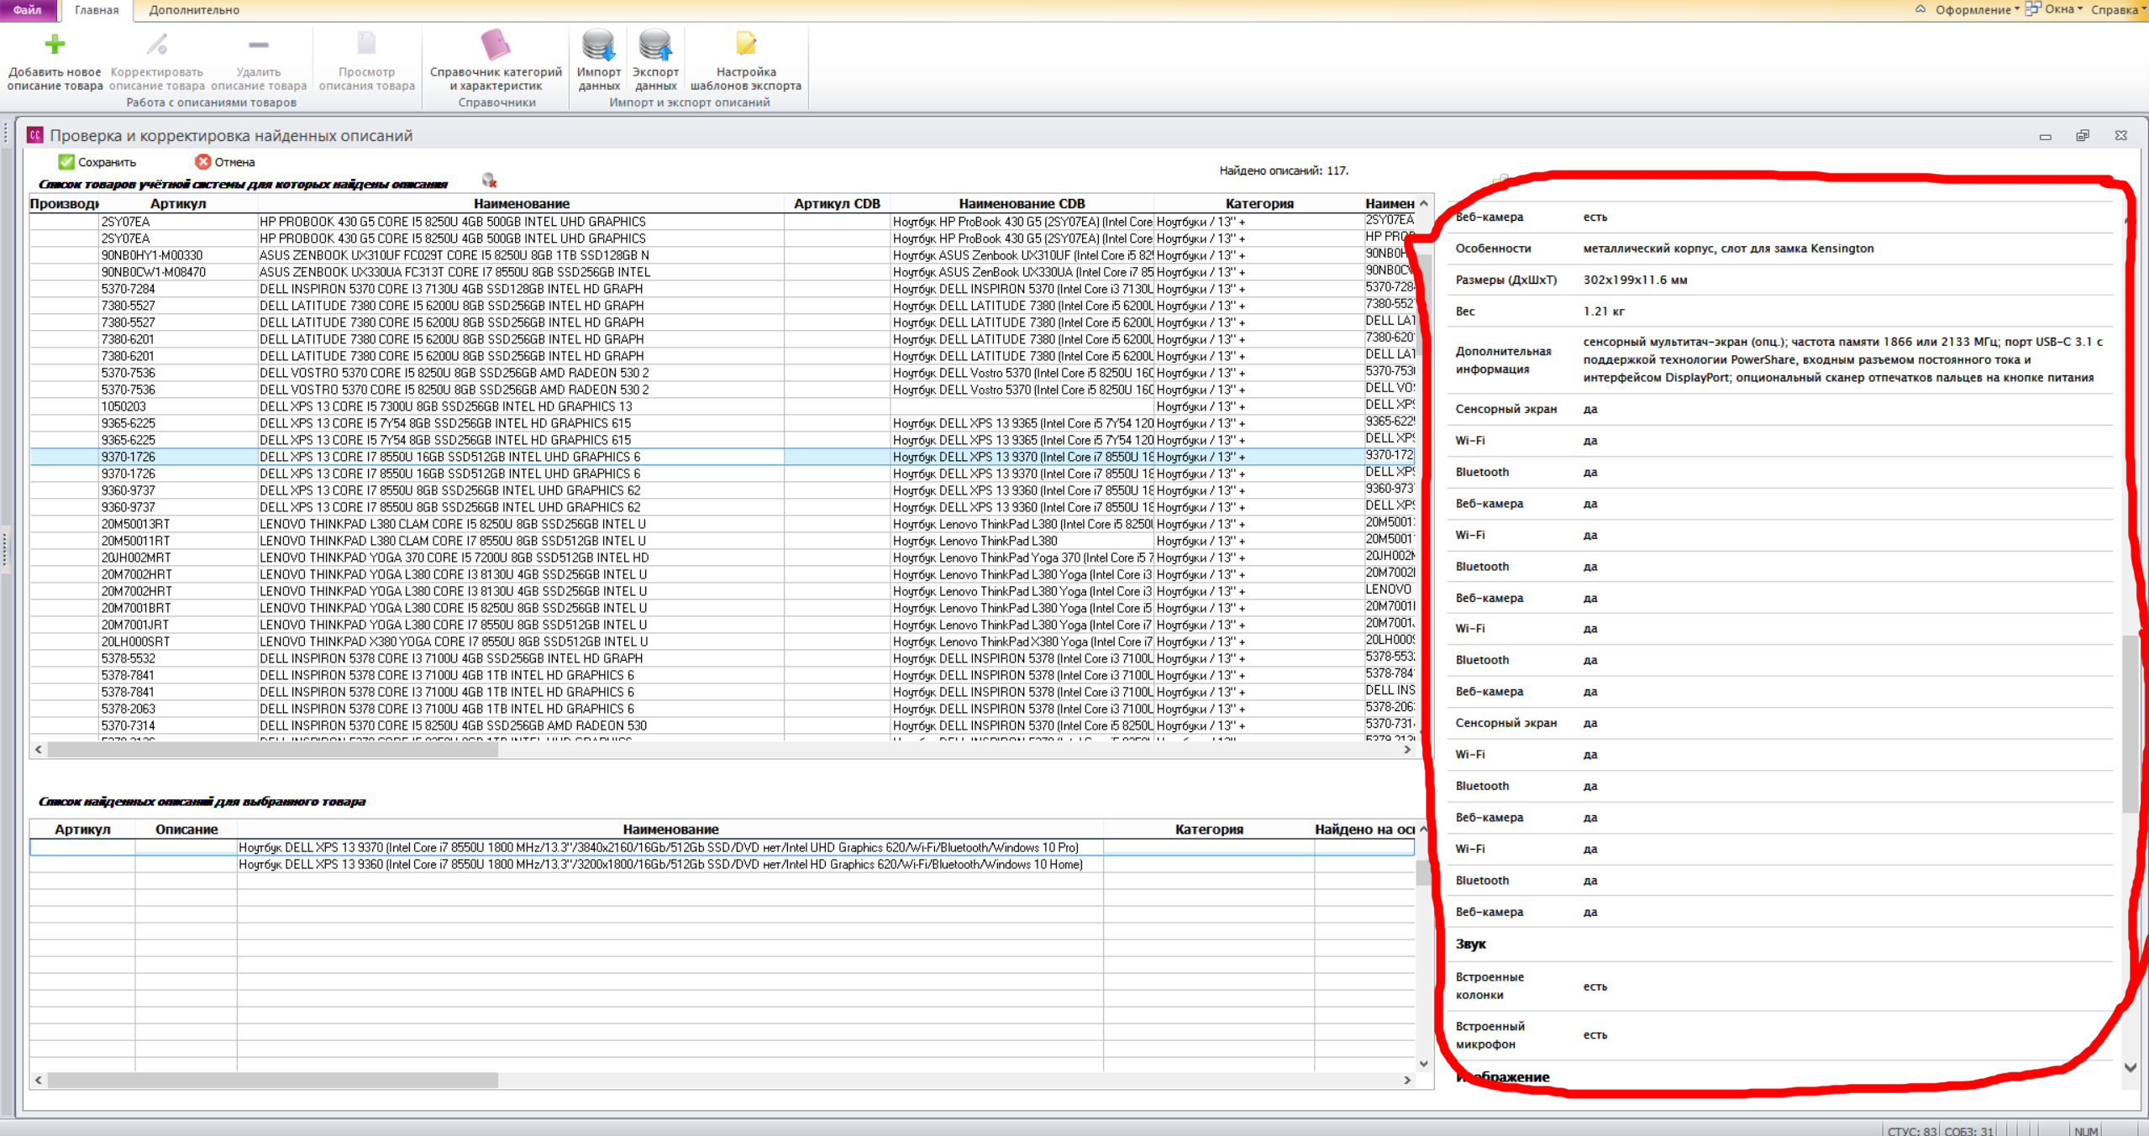Open the View product description page icon

click(366, 44)
